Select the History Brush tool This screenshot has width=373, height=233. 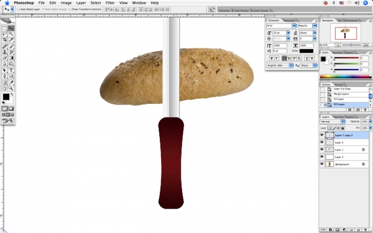pos(11,52)
